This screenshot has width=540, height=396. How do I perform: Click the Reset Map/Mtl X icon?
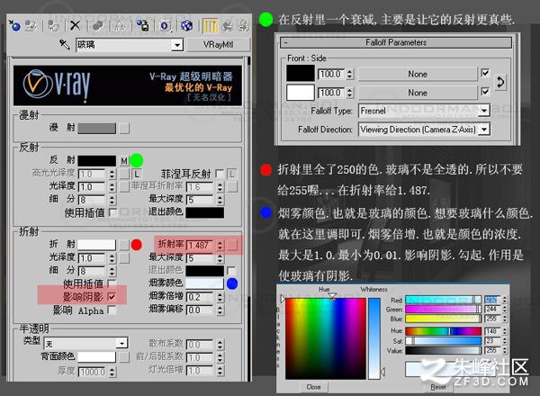click(75, 26)
